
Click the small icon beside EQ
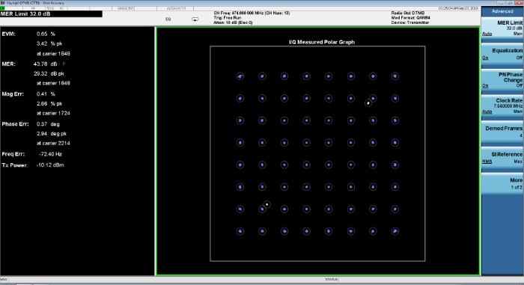(195, 19)
